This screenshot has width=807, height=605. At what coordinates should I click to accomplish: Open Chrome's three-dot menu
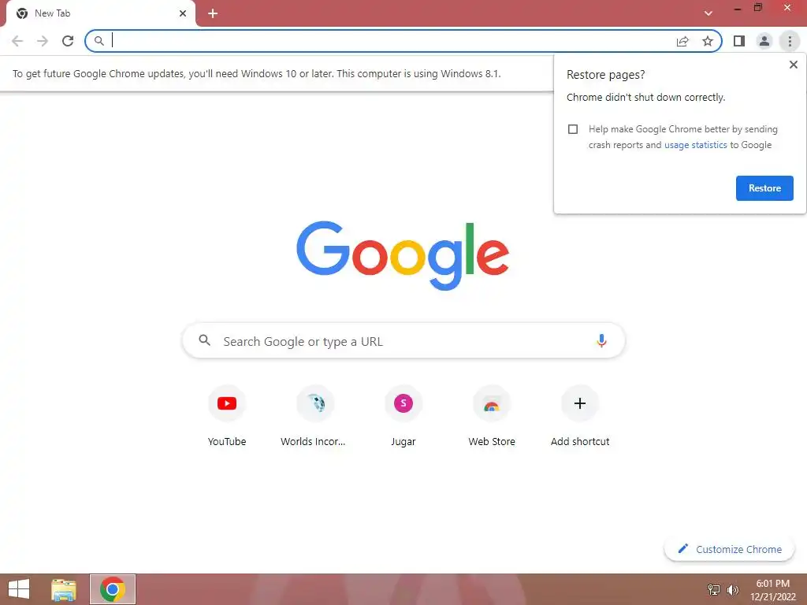pyautogui.click(x=790, y=41)
